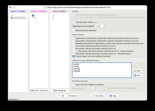Image resolution: width=155 pixels, height=111 pixels.
Task: Select the Recommended polynomial ±3 option
Action: pos(73,51)
